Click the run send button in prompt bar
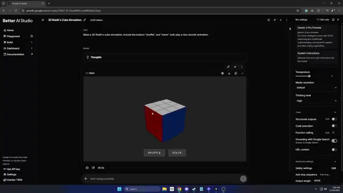The width and height of the screenshot is (343, 193). 243,179
